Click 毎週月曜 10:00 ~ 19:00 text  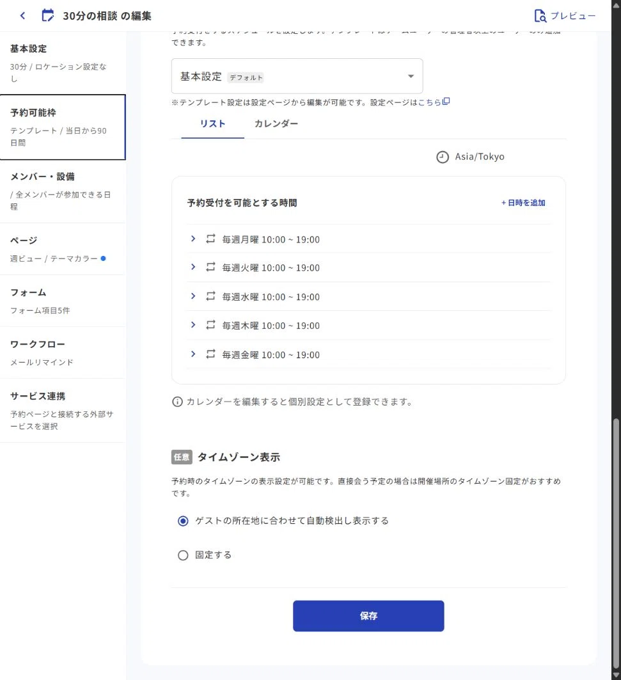click(271, 239)
